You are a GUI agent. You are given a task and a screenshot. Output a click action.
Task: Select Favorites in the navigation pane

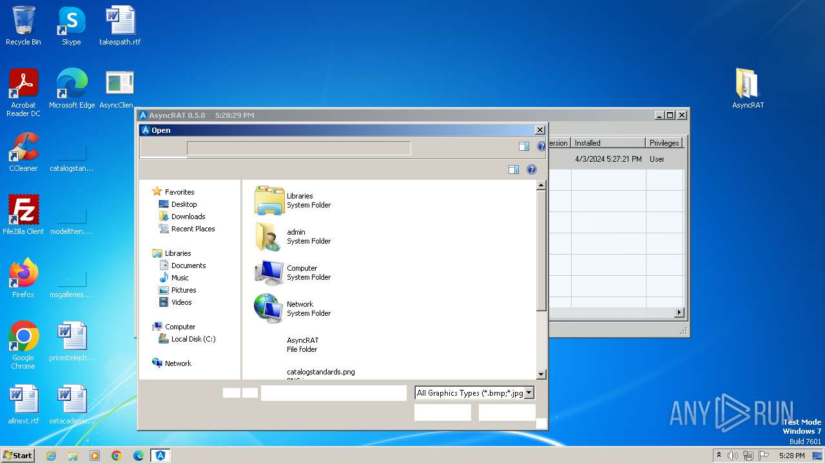pos(173,192)
